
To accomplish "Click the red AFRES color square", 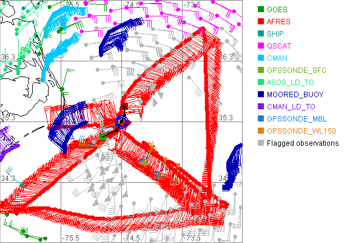I will [x=261, y=22].
